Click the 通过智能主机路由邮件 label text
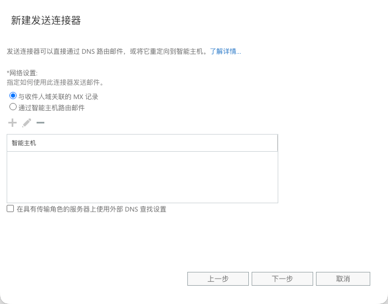 pyautogui.click(x=52, y=107)
